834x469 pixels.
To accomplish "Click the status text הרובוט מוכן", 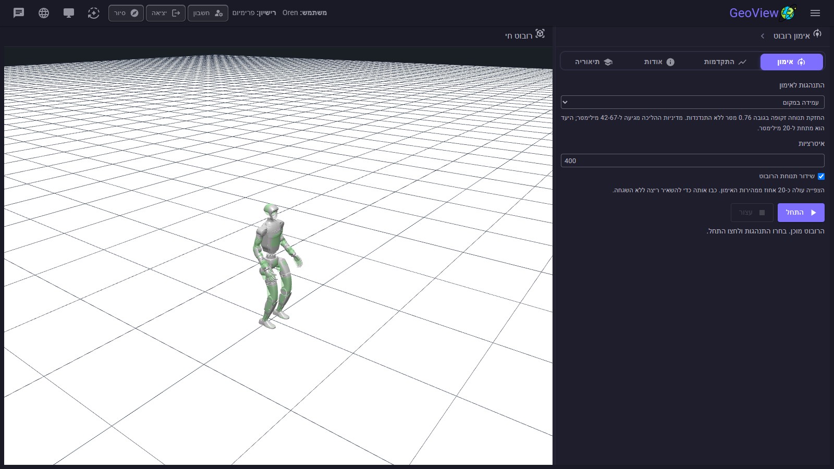I will (765, 231).
